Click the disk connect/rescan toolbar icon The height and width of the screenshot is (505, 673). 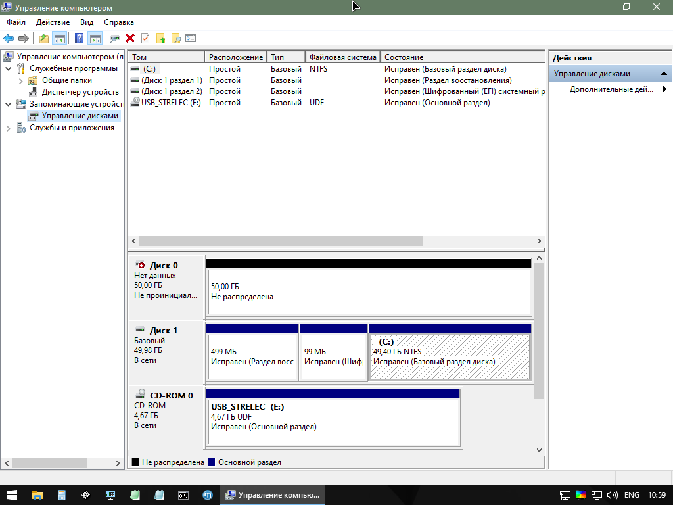point(114,39)
